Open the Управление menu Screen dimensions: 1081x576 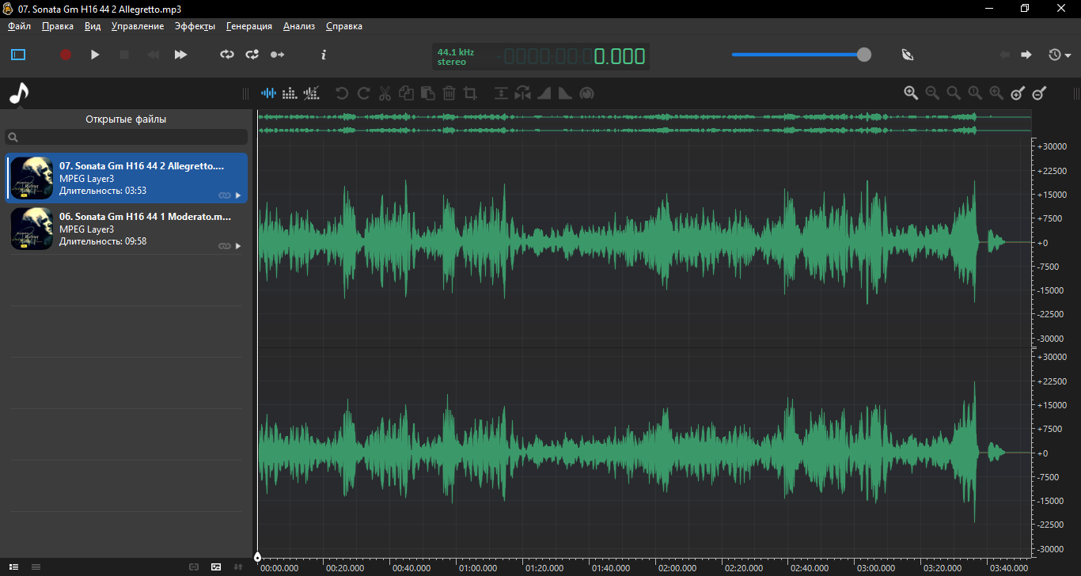click(x=138, y=26)
